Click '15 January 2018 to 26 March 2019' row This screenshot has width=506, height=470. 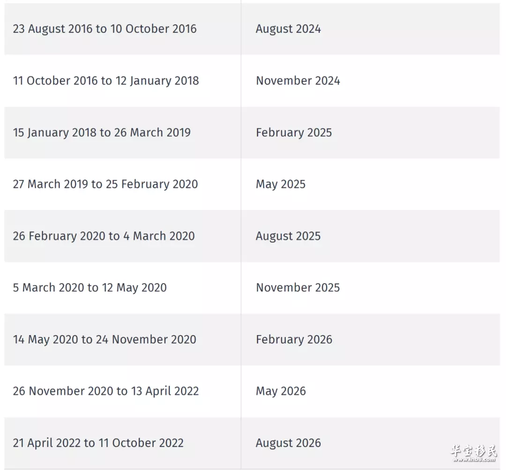click(x=252, y=133)
